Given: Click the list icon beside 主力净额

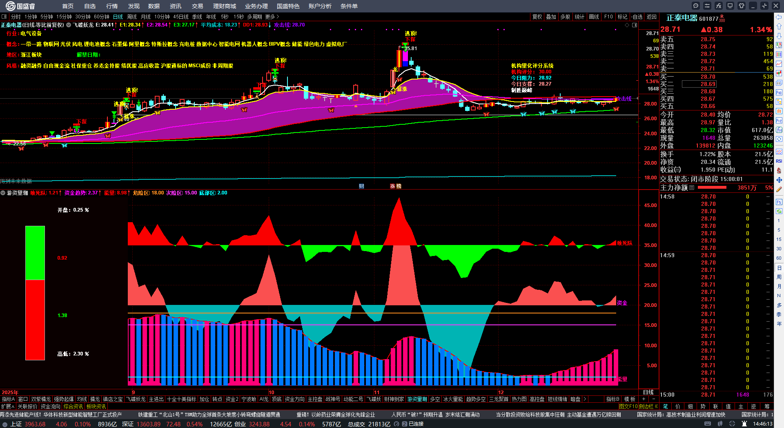Looking at the screenshot, I should (x=692, y=188).
